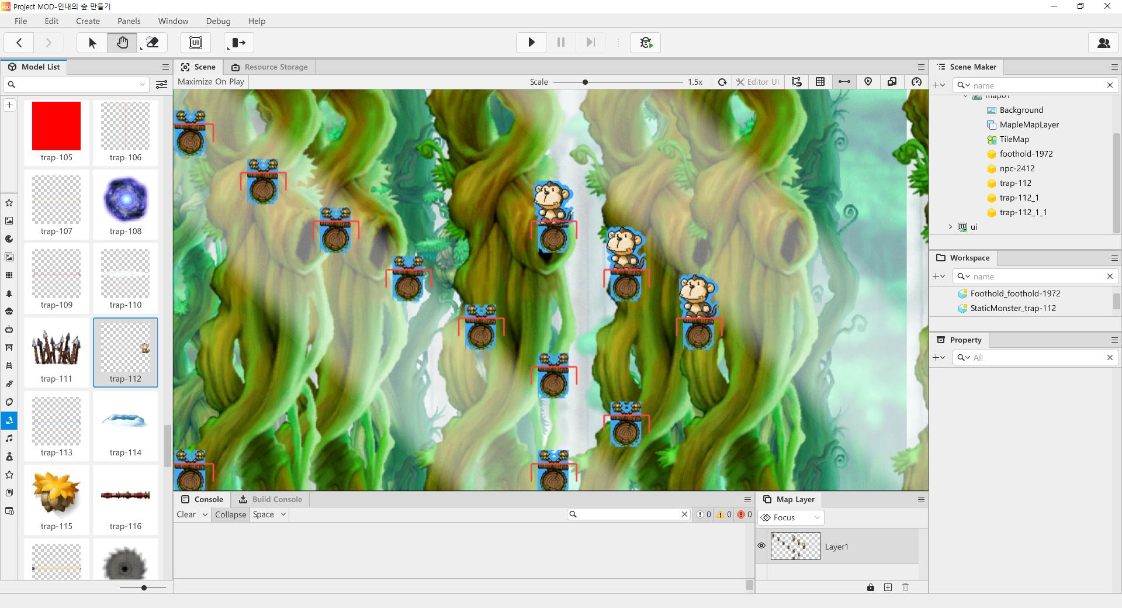Click the plus button in Model List sidebar
The width and height of the screenshot is (1122, 608).
pyautogui.click(x=10, y=105)
